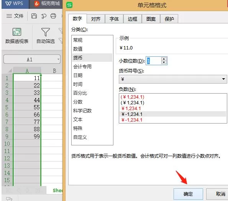Select cell containing 11

point(27,78)
